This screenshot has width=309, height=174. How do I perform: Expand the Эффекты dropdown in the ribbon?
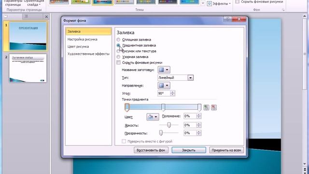[x=219, y=3]
